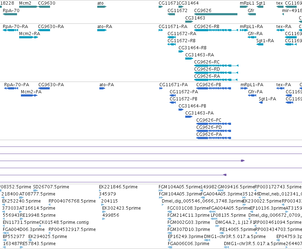Image resolution: width=302 pixels, height=249 pixels.
Task: Click the CG9626-PA protein model
Action: [x=214, y=138]
